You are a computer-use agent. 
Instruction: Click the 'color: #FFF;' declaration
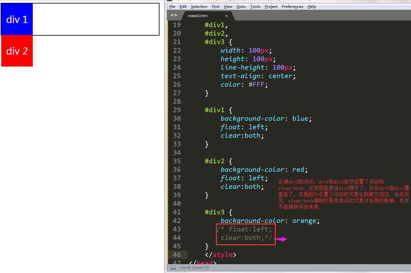pos(244,84)
